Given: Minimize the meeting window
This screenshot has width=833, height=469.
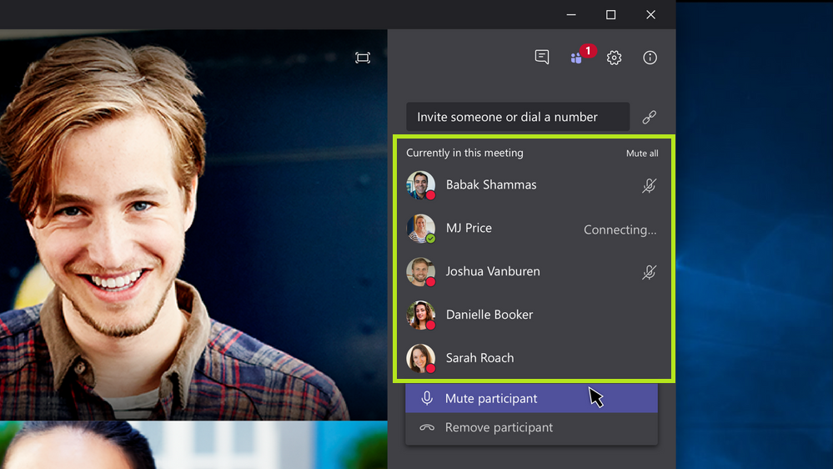Looking at the screenshot, I should (571, 15).
